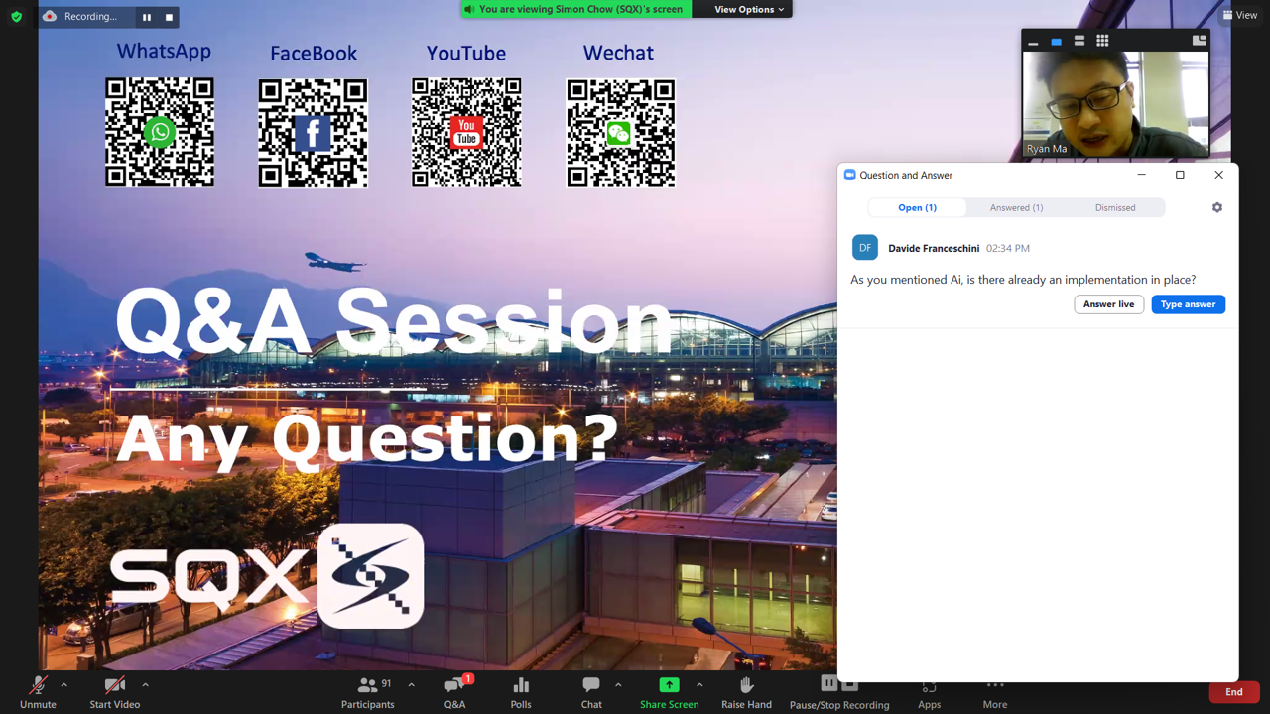Viewport: 1270px width, 714px height.
Task: Click the Q&A window title icon
Action: point(849,175)
